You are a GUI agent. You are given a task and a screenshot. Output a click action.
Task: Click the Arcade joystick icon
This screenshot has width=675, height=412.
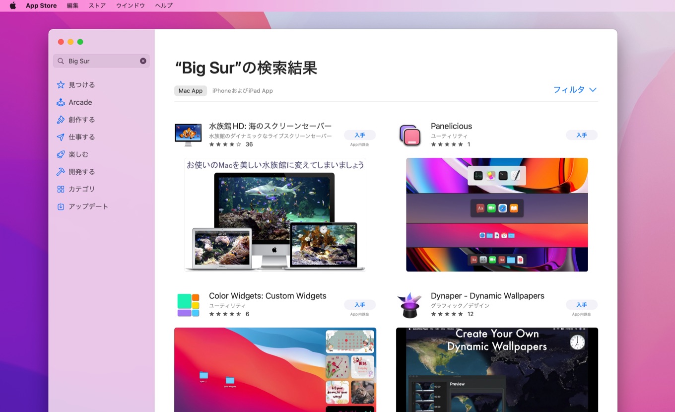click(61, 102)
